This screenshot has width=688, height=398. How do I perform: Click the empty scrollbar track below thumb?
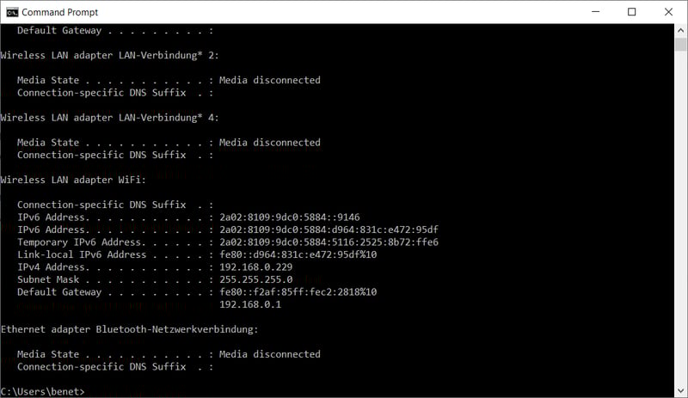point(680,217)
